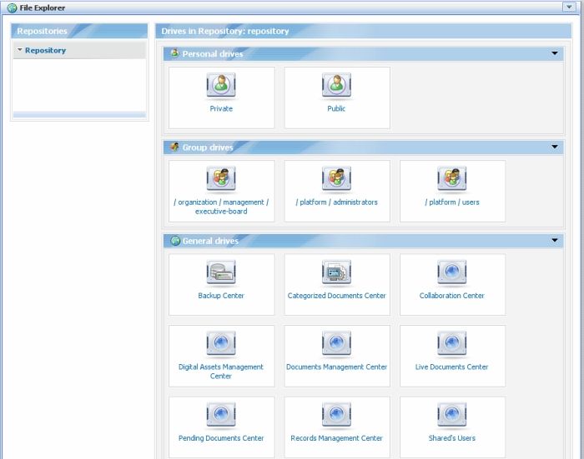Open the platform users drive icon
This screenshot has width=584, height=459.
pos(452,179)
